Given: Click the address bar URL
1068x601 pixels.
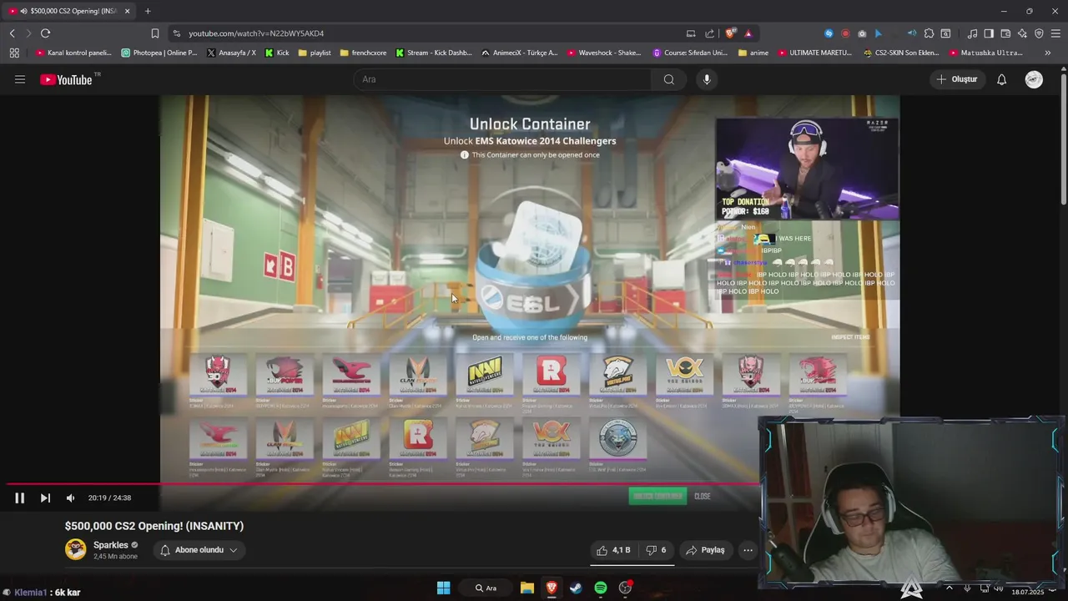Looking at the screenshot, I should click(x=256, y=33).
